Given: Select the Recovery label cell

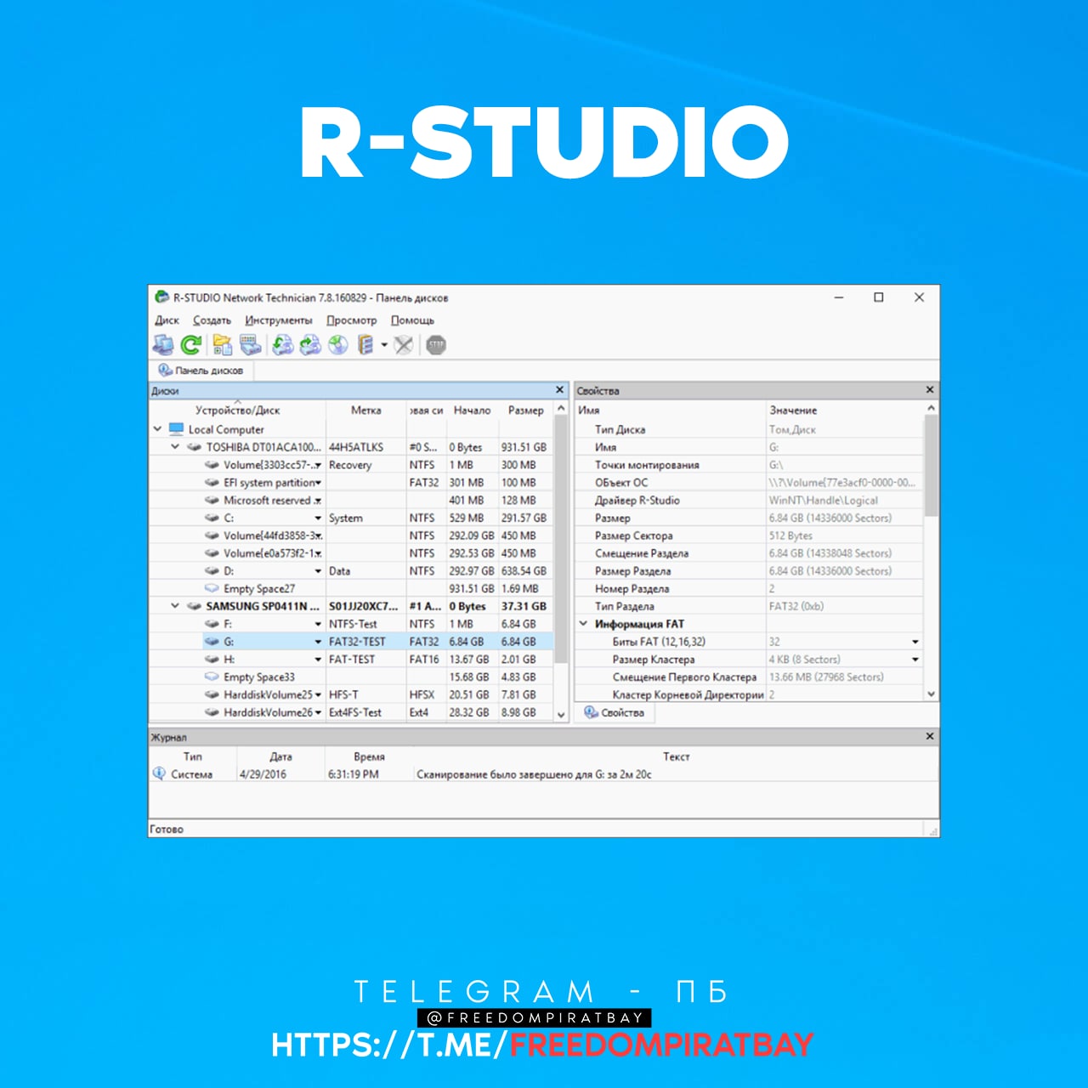Looking at the screenshot, I should click(x=366, y=465).
